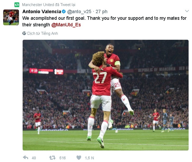Click the retweet count 516
Image resolution: width=192 pixels, height=162 pixels.
62,158
